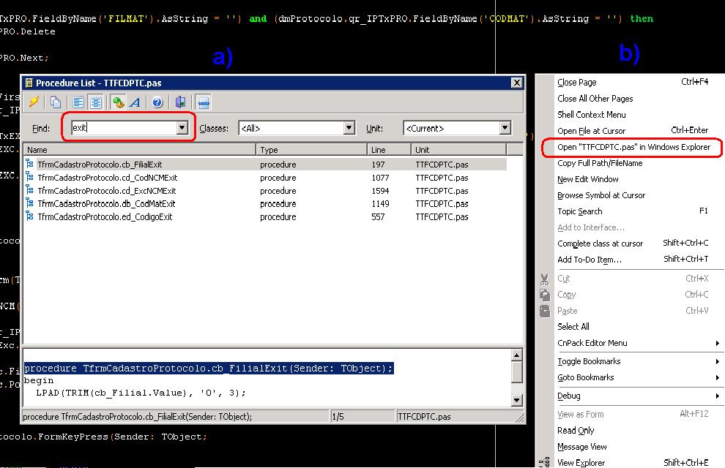Click the Cut scissors icon in context menu
725x468 pixels.
[x=544, y=279]
